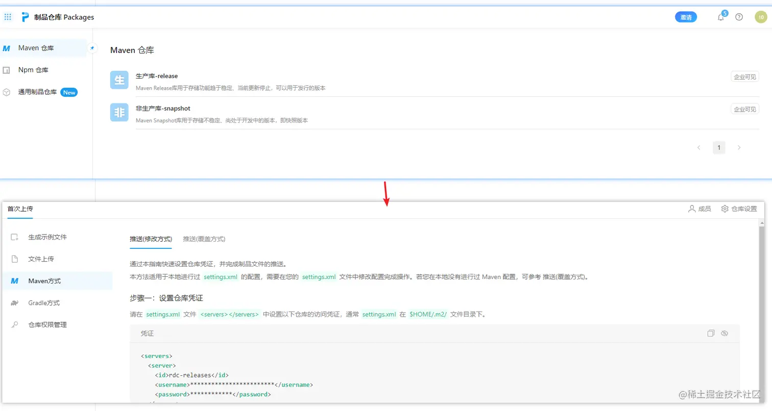Open the 首次上传 tab
This screenshot has width=772, height=411.
(x=20, y=209)
